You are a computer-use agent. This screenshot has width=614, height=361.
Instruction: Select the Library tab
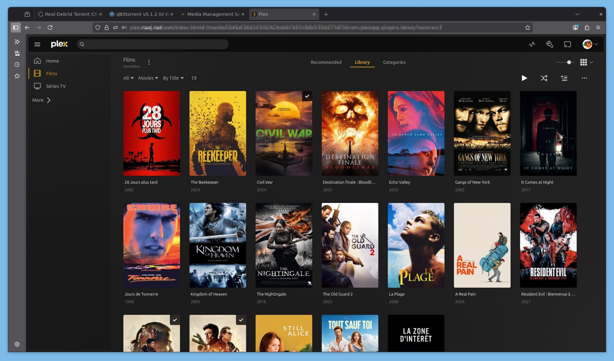click(x=362, y=62)
